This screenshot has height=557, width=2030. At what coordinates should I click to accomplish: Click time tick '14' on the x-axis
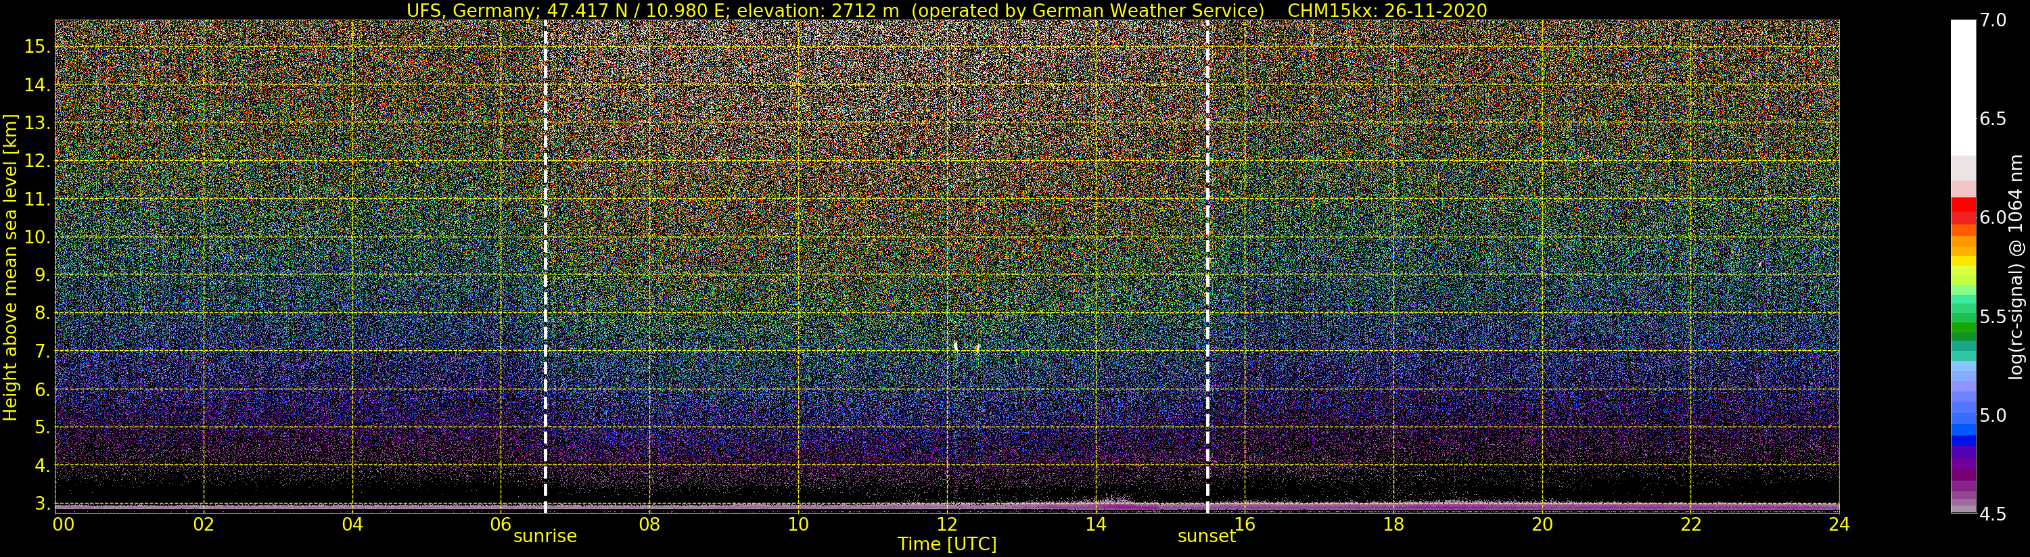click(x=1095, y=524)
